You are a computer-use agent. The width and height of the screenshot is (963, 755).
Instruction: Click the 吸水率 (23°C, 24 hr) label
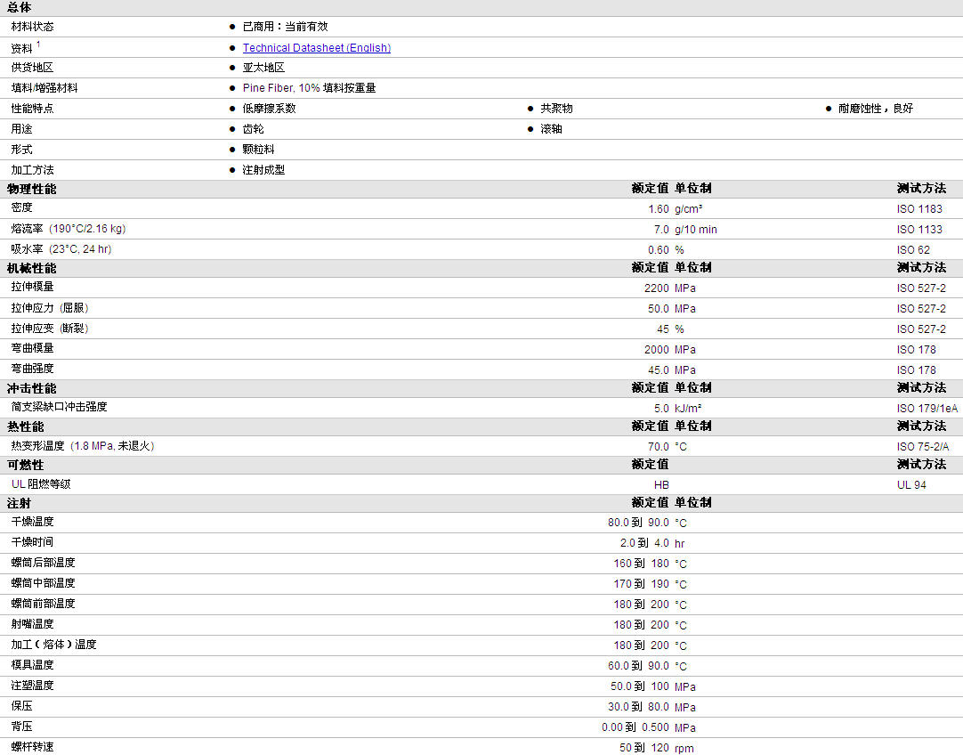tap(61, 248)
